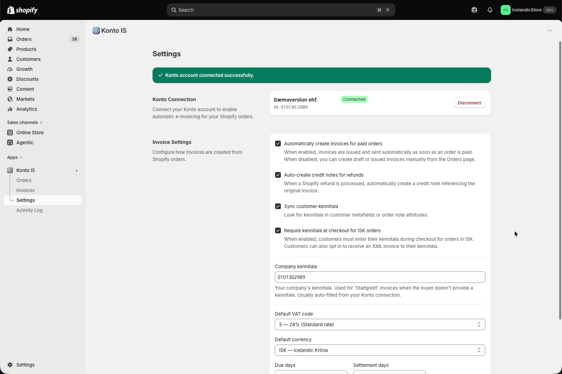Screen dimensions: 562x374
Task: Click the Analytics bar chart icon
Action: point(10,109)
